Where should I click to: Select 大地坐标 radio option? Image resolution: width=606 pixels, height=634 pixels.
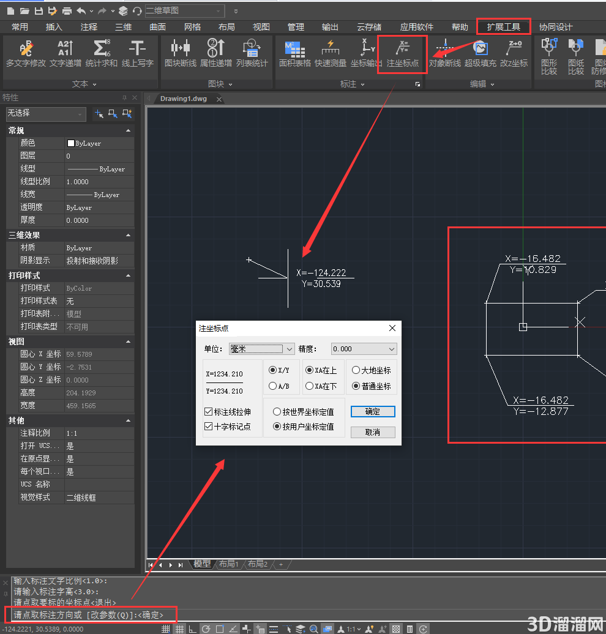point(372,370)
